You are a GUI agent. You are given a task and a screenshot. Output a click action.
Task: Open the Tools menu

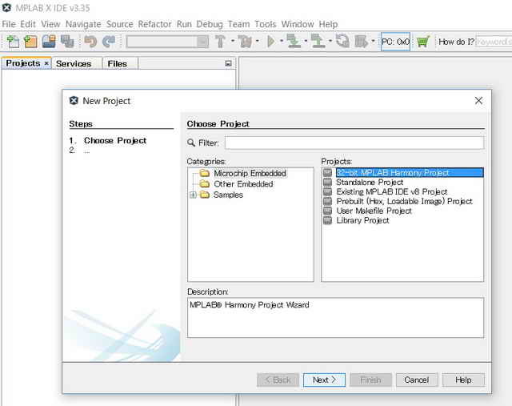tap(265, 24)
